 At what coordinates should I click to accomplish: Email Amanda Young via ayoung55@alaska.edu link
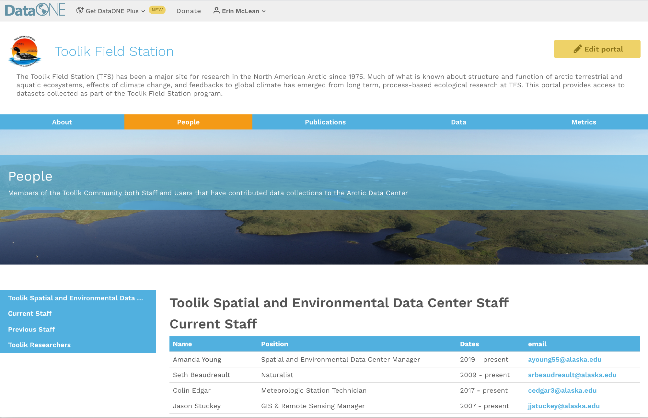pos(564,359)
